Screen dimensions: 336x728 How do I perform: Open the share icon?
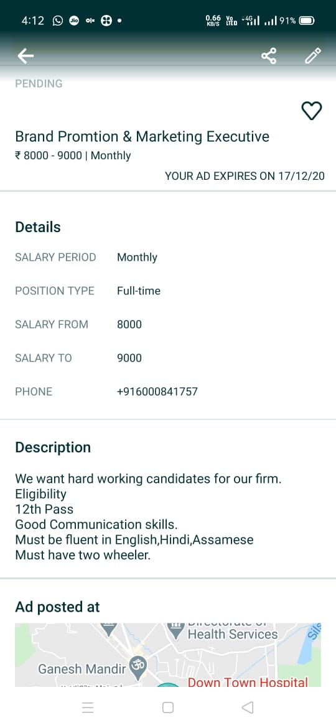click(x=269, y=56)
